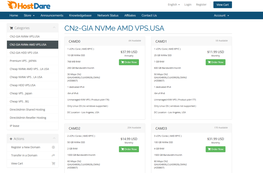Click the cart icon in the sidebar View Cart row
Image resolution: width=263 pixels, height=173 pixels.
pos(53,163)
